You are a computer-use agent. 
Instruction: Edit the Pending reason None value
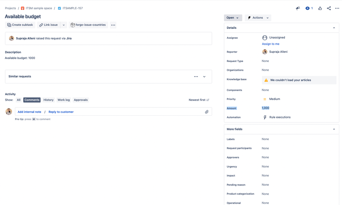click(265, 185)
